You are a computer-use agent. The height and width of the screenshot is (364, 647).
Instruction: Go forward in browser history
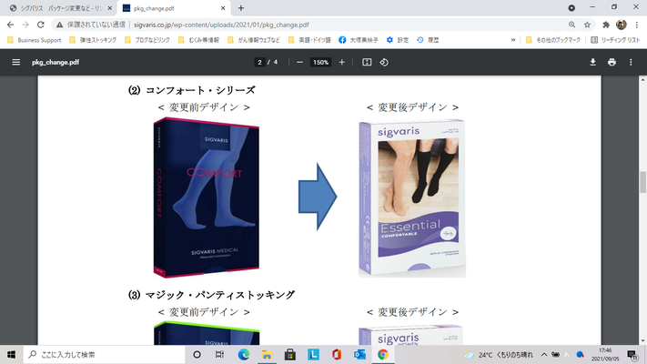coord(25,25)
